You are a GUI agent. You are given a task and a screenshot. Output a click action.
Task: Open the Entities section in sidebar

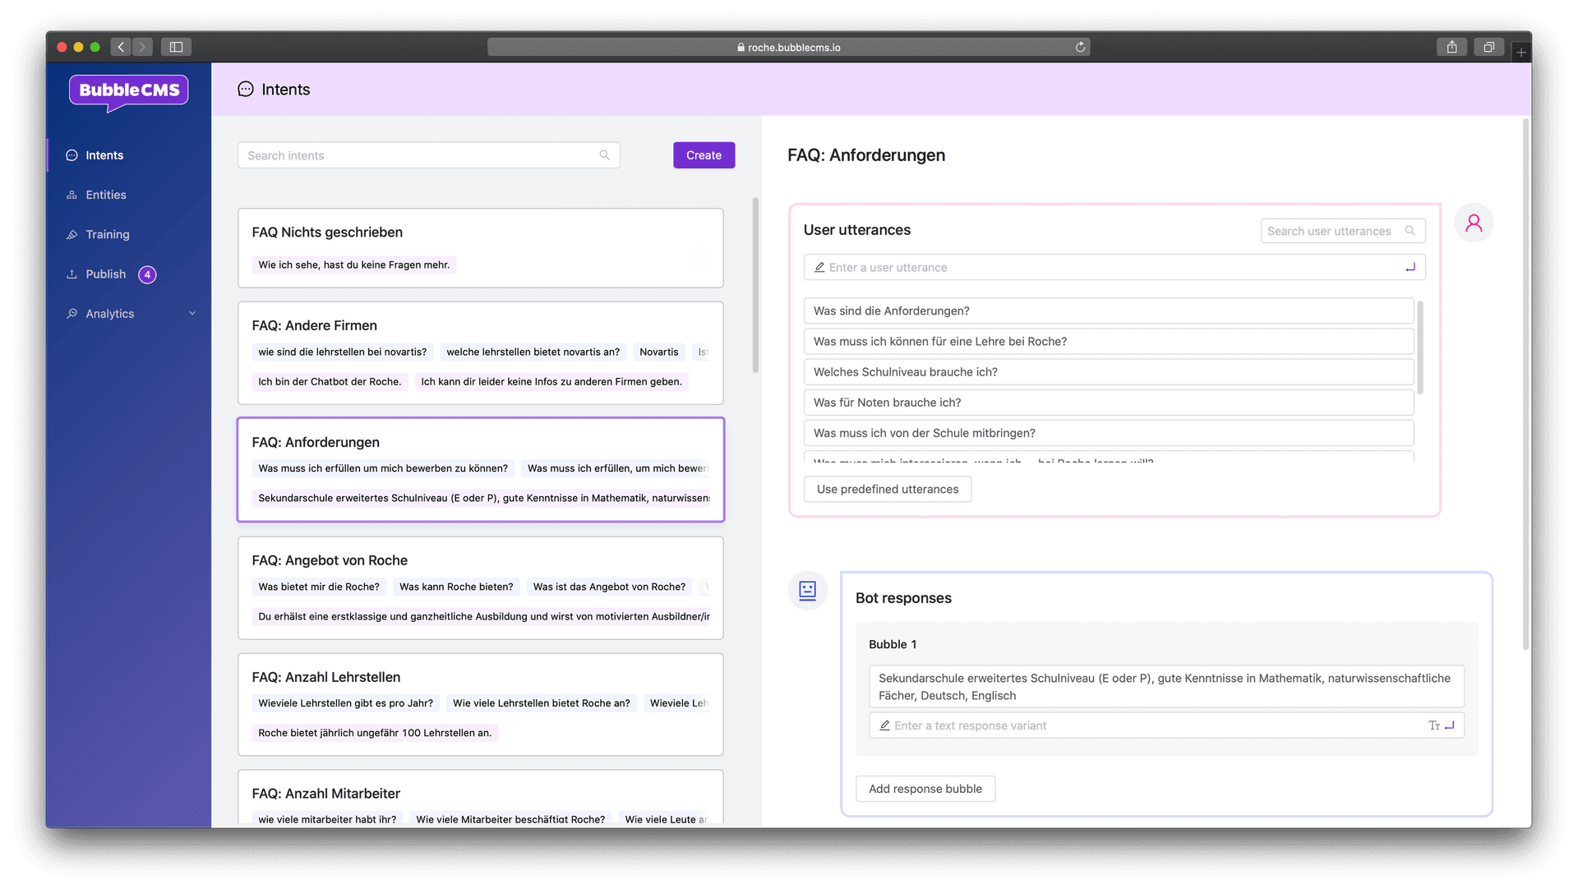[x=106, y=195]
